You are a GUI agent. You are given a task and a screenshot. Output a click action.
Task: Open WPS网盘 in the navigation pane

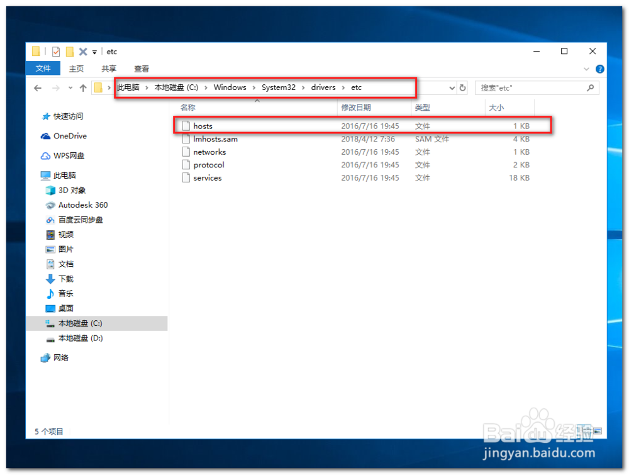[69, 155]
